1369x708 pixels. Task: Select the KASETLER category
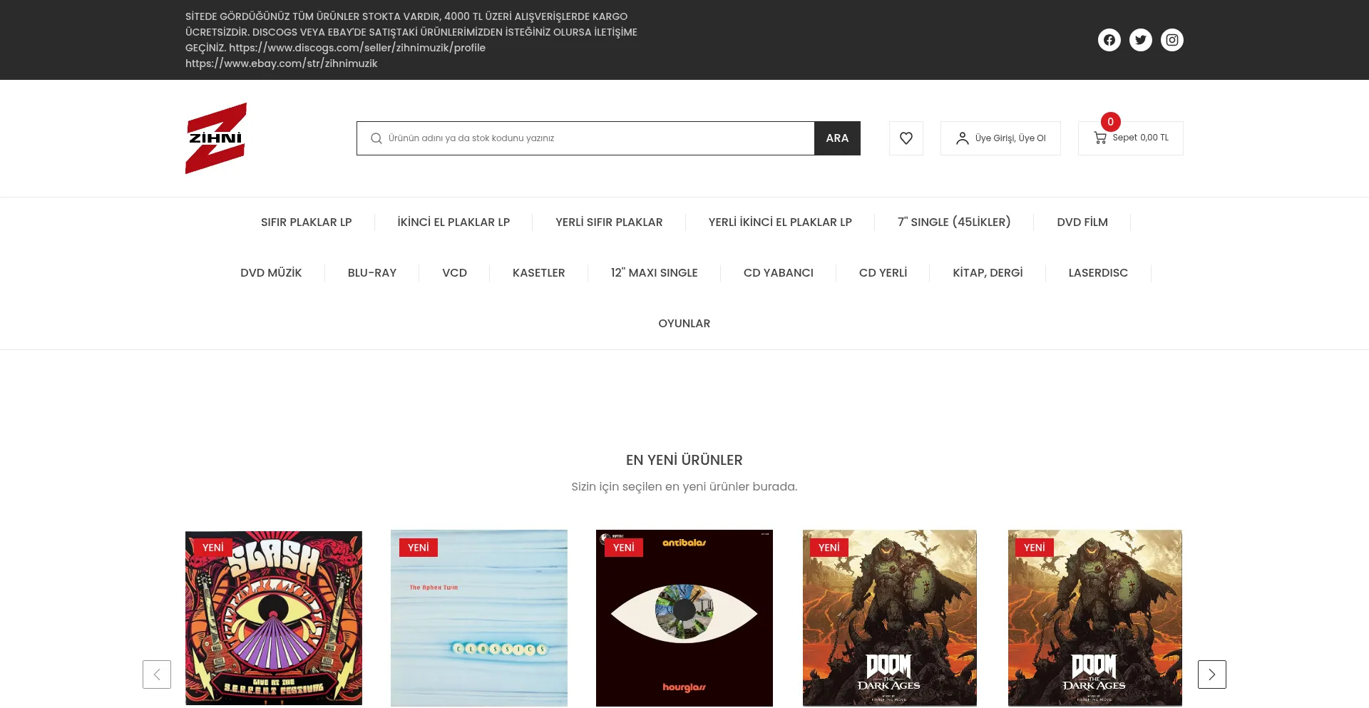coord(538,272)
